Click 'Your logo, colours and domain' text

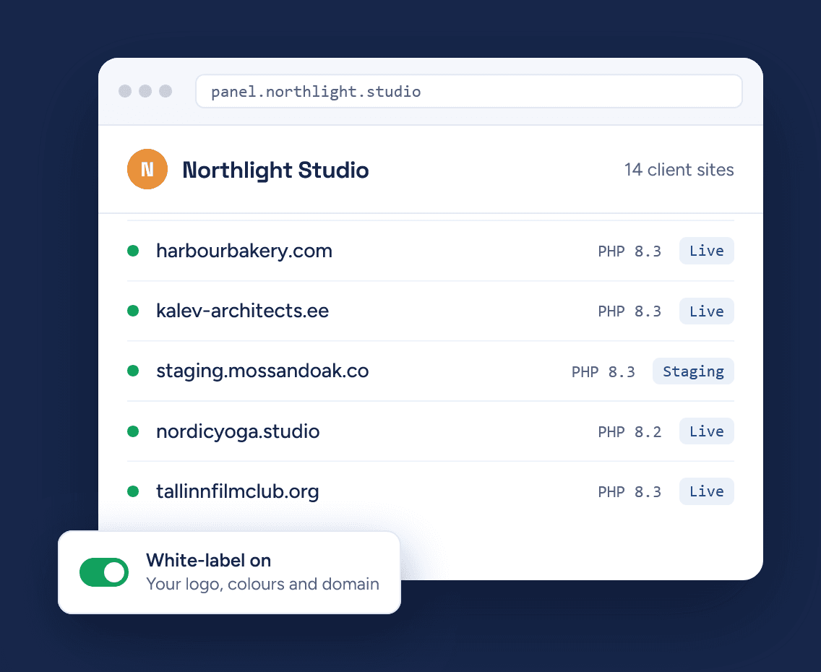262,584
